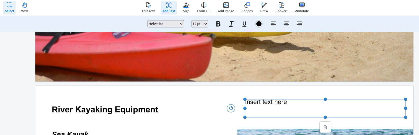Toggle italic formatting
Viewport: 419px width, 135px height.
point(231,24)
